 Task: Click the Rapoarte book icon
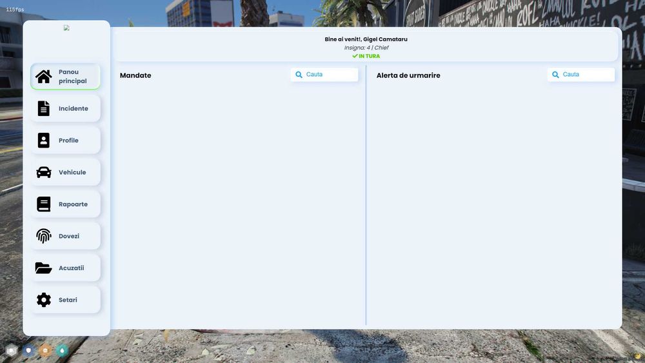click(x=44, y=204)
